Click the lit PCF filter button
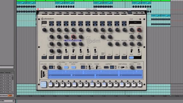The height and width of the screenshot is (103, 183). [x=132, y=58]
